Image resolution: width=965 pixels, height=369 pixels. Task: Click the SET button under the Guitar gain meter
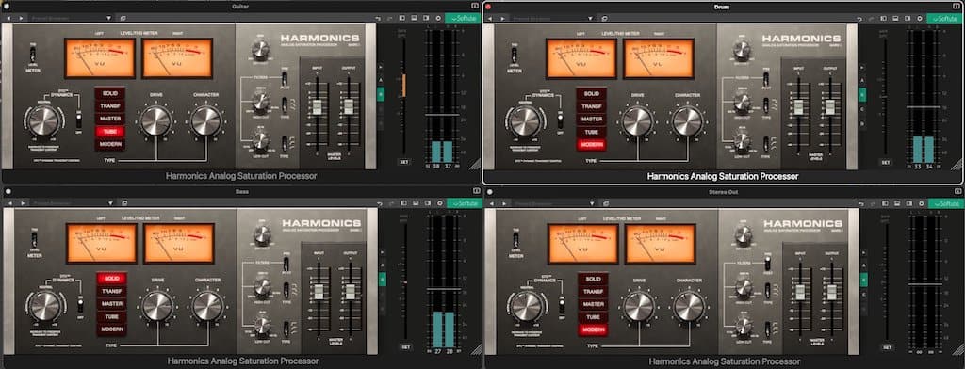point(403,162)
